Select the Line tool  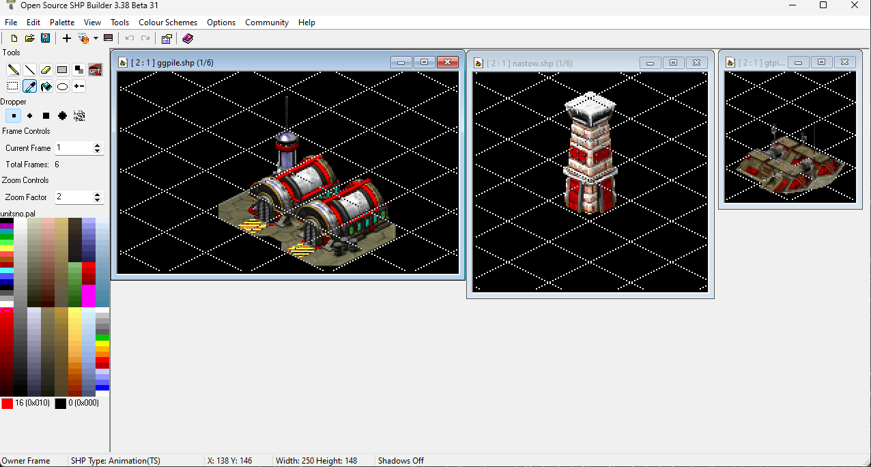click(x=29, y=70)
